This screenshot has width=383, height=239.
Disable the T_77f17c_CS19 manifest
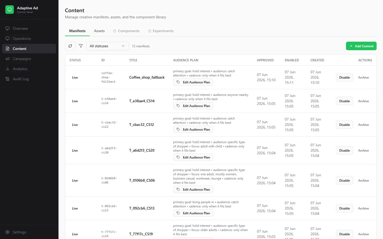click(x=344, y=234)
